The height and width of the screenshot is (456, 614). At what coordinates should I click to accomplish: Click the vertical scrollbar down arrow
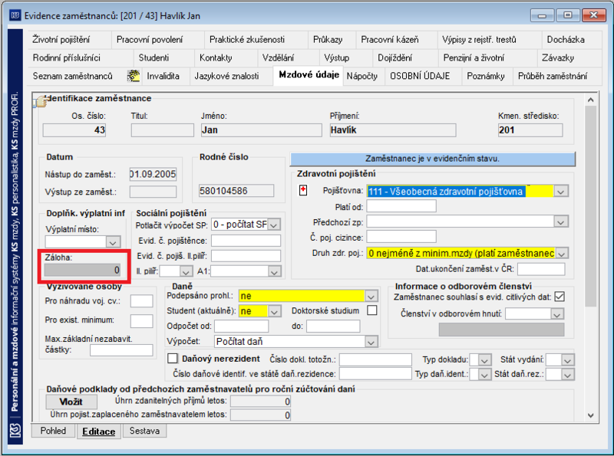click(590, 415)
